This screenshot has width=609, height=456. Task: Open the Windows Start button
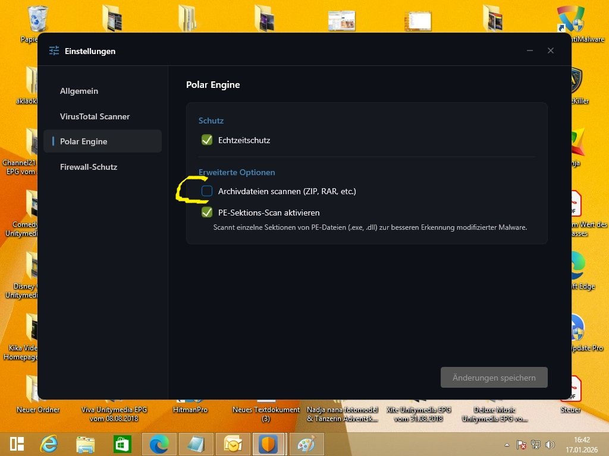click(17, 444)
